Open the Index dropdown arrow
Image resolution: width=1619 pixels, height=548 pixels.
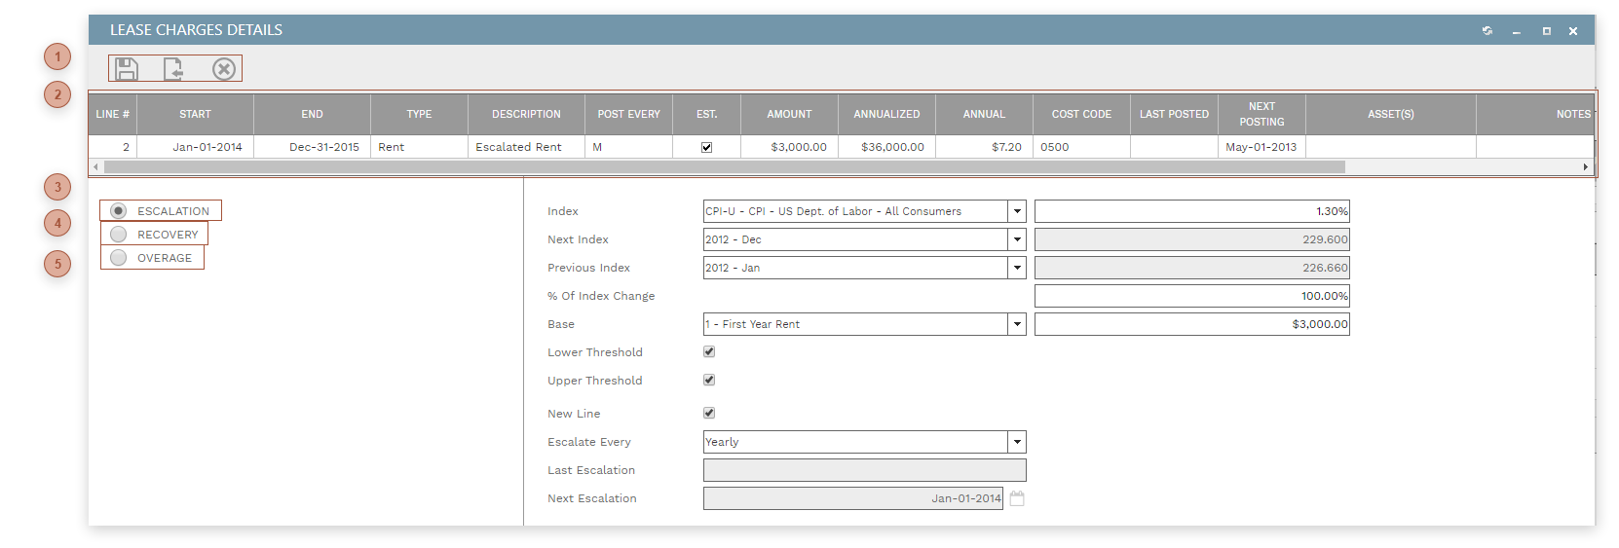click(x=1017, y=211)
